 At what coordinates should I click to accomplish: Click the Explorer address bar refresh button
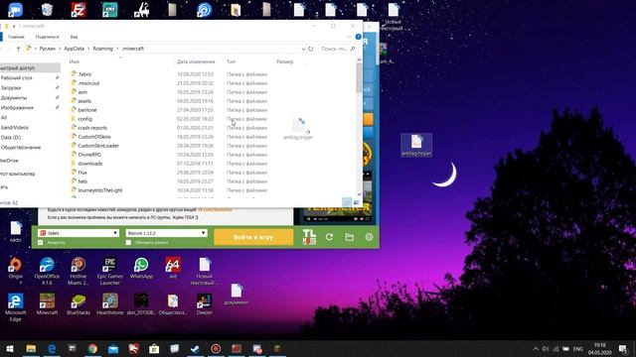pos(311,49)
